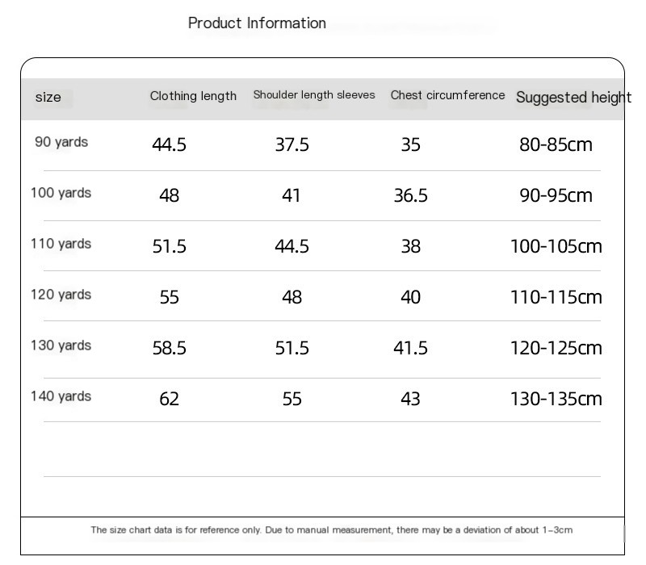The image size is (646, 565).
Task: Click the size chart disclaimer note
Action: (331, 530)
